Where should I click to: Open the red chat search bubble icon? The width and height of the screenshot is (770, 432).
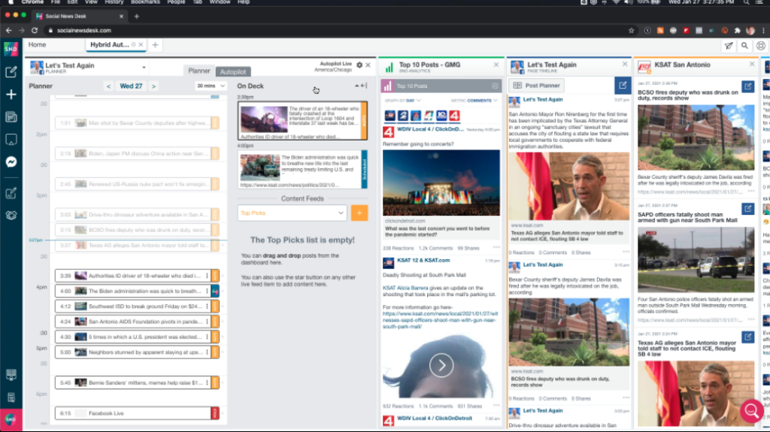[x=751, y=411]
